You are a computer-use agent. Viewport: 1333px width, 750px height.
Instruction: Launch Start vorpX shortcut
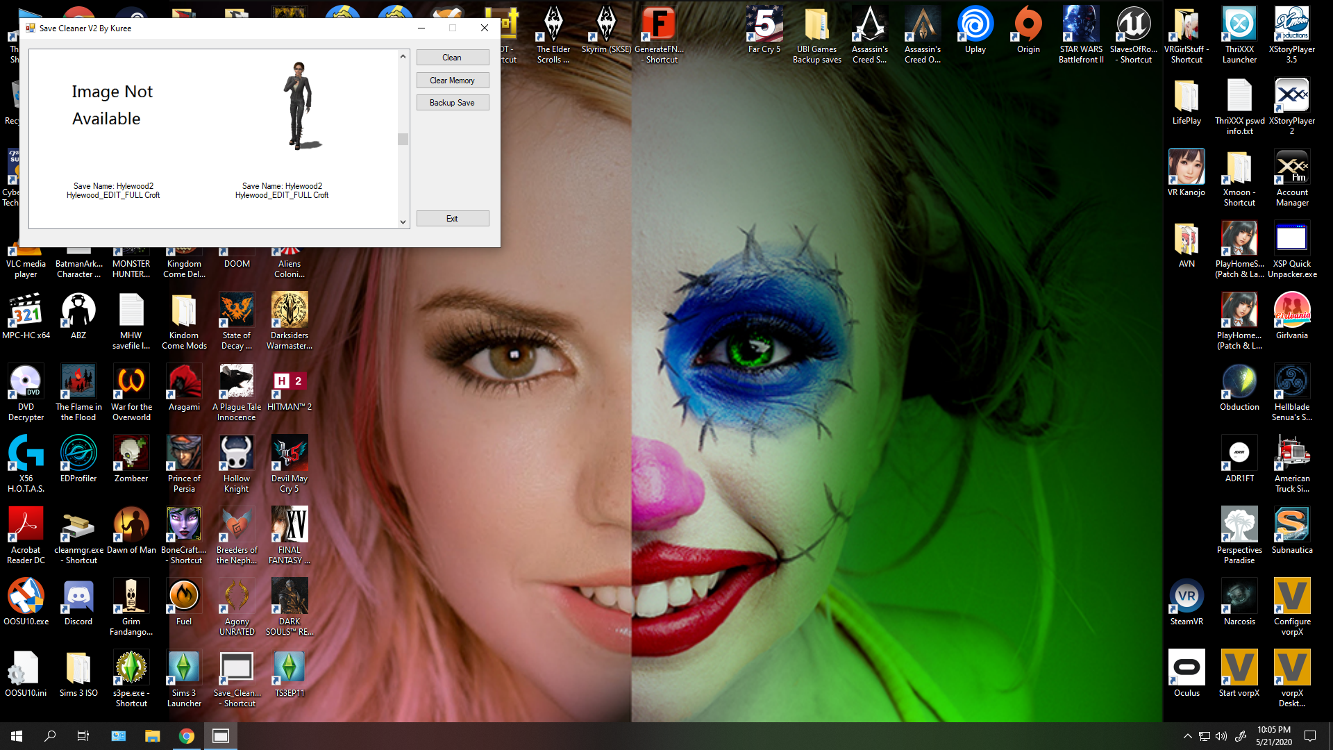[1239, 674]
